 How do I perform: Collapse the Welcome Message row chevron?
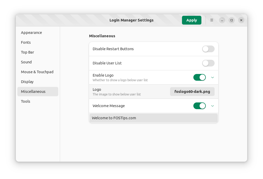point(213,106)
